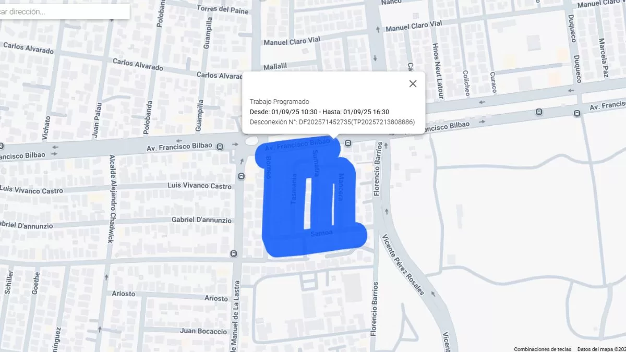Click the oval roundabout island on Av. Francisco Bilbao
626x352 pixels.
pos(251,140)
